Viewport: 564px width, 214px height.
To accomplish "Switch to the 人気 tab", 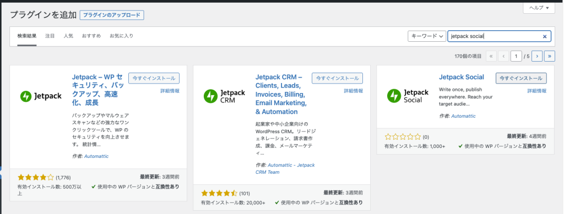I will 68,36.
